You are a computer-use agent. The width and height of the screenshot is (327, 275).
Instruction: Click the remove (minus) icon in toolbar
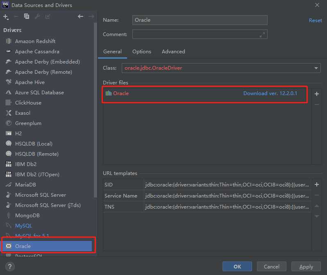(x=16, y=16)
